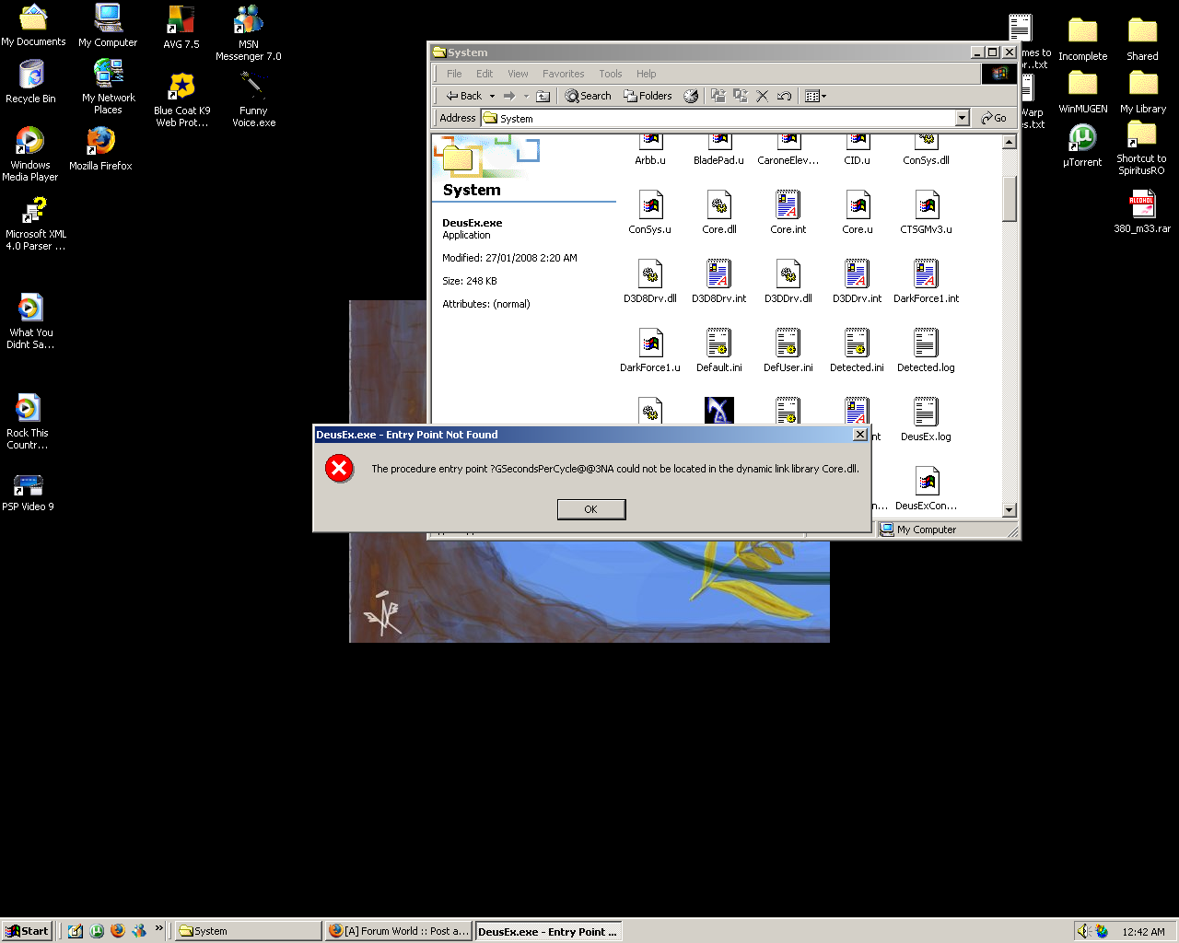Expand the Address bar dropdown
The height and width of the screenshot is (943, 1179).
pos(963,118)
